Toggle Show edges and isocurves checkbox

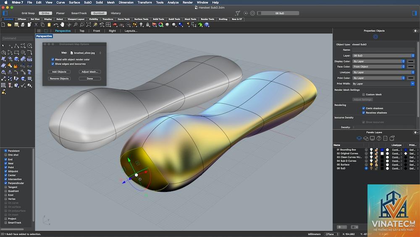tap(53, 64)
